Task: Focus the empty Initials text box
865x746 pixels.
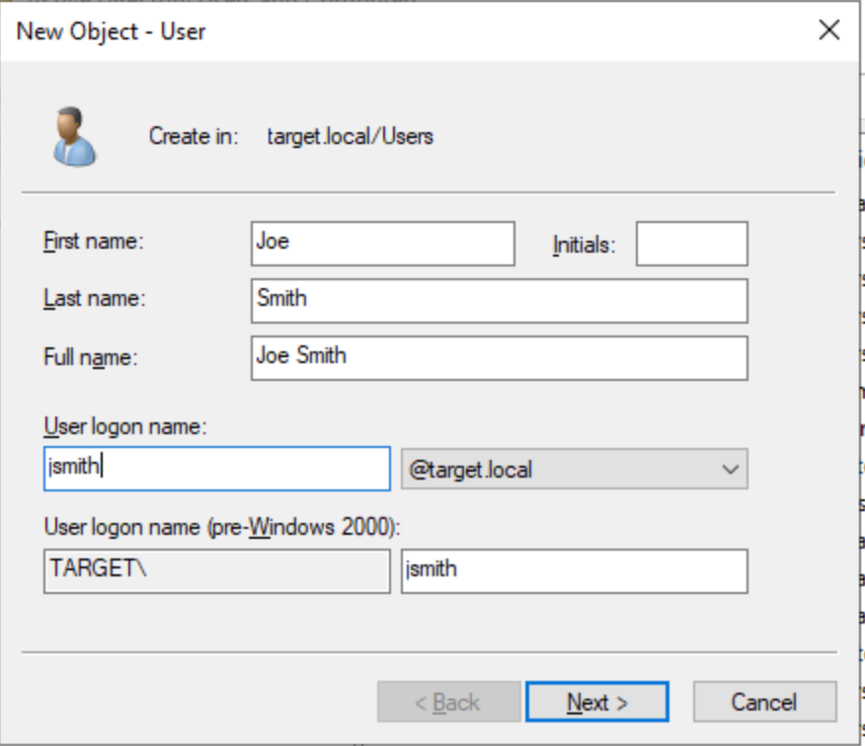Action: 691,244
